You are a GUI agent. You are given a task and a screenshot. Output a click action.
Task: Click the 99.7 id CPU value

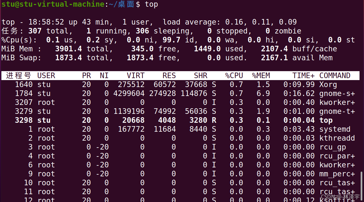pyautogui.click(x=171, y=40)
